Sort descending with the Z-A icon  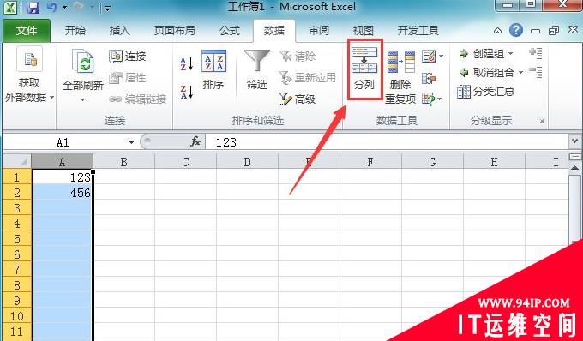[x=187, y=92]
